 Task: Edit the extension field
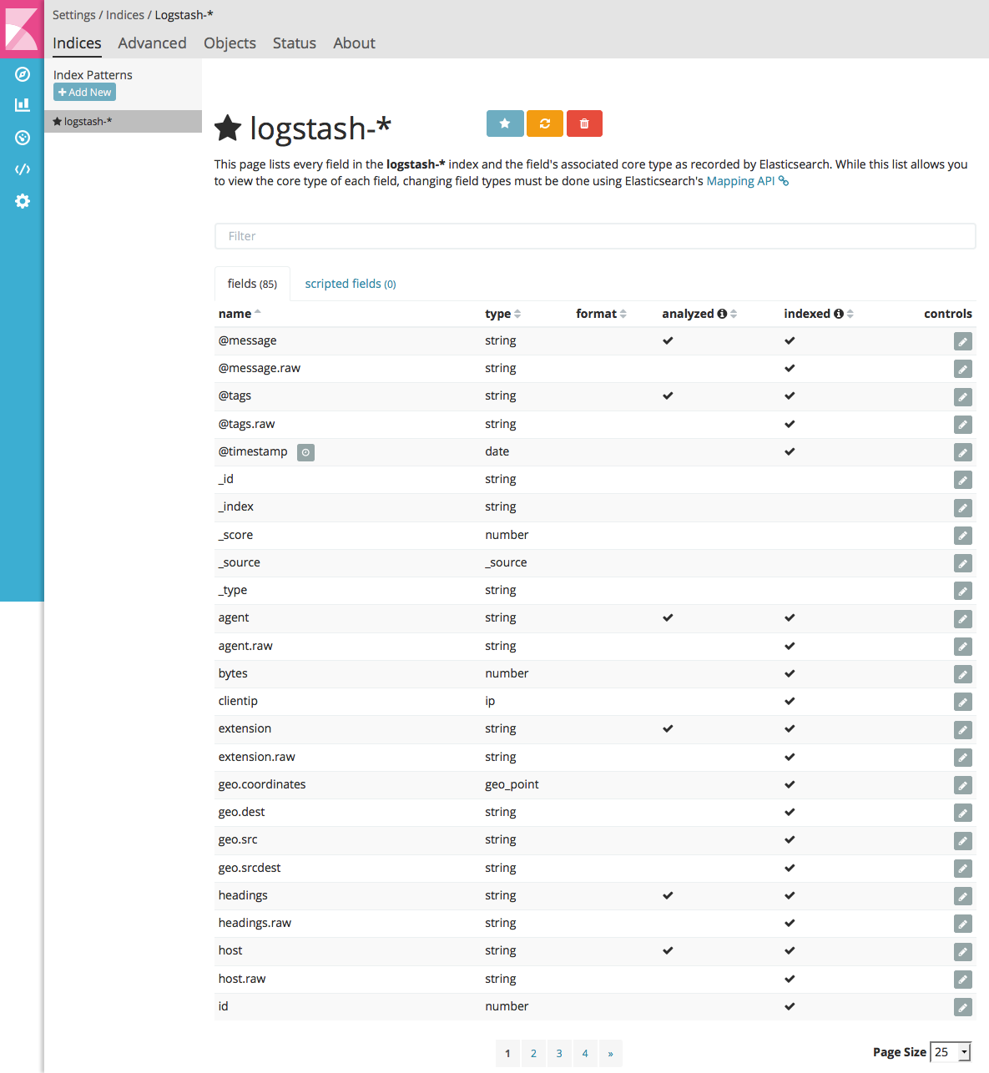(963, 730)
